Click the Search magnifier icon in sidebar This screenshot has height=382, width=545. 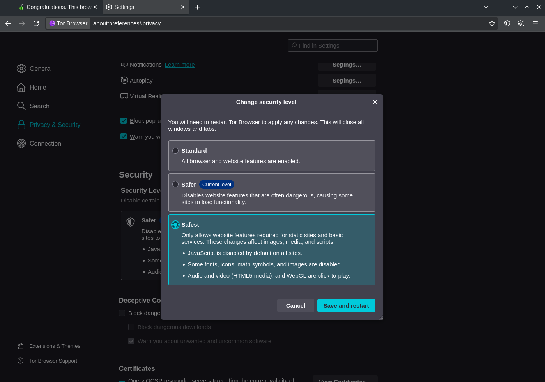[x=21, y=106]
